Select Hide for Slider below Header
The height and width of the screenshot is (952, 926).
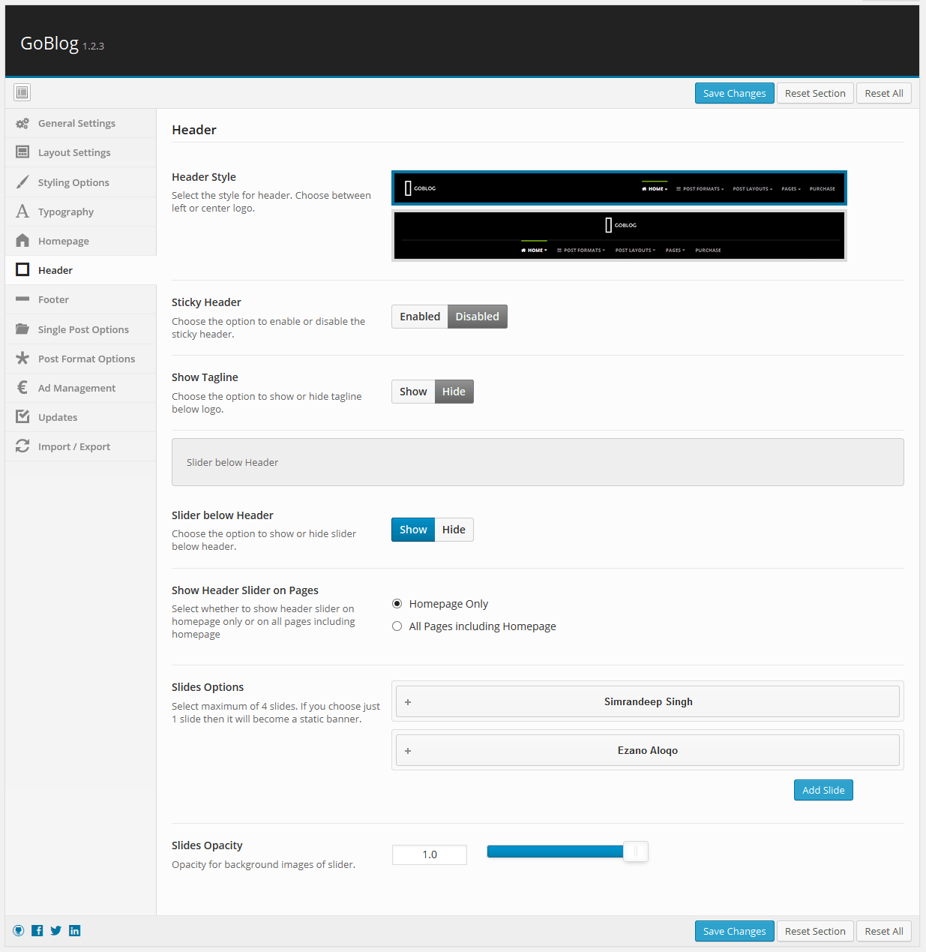[x=454, y=530]
